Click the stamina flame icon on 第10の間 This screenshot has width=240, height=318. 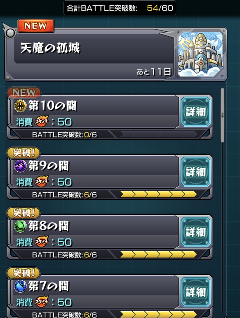pos(42,121)
